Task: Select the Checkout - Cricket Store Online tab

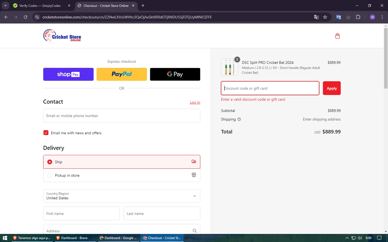Action: tap(106, 5)
